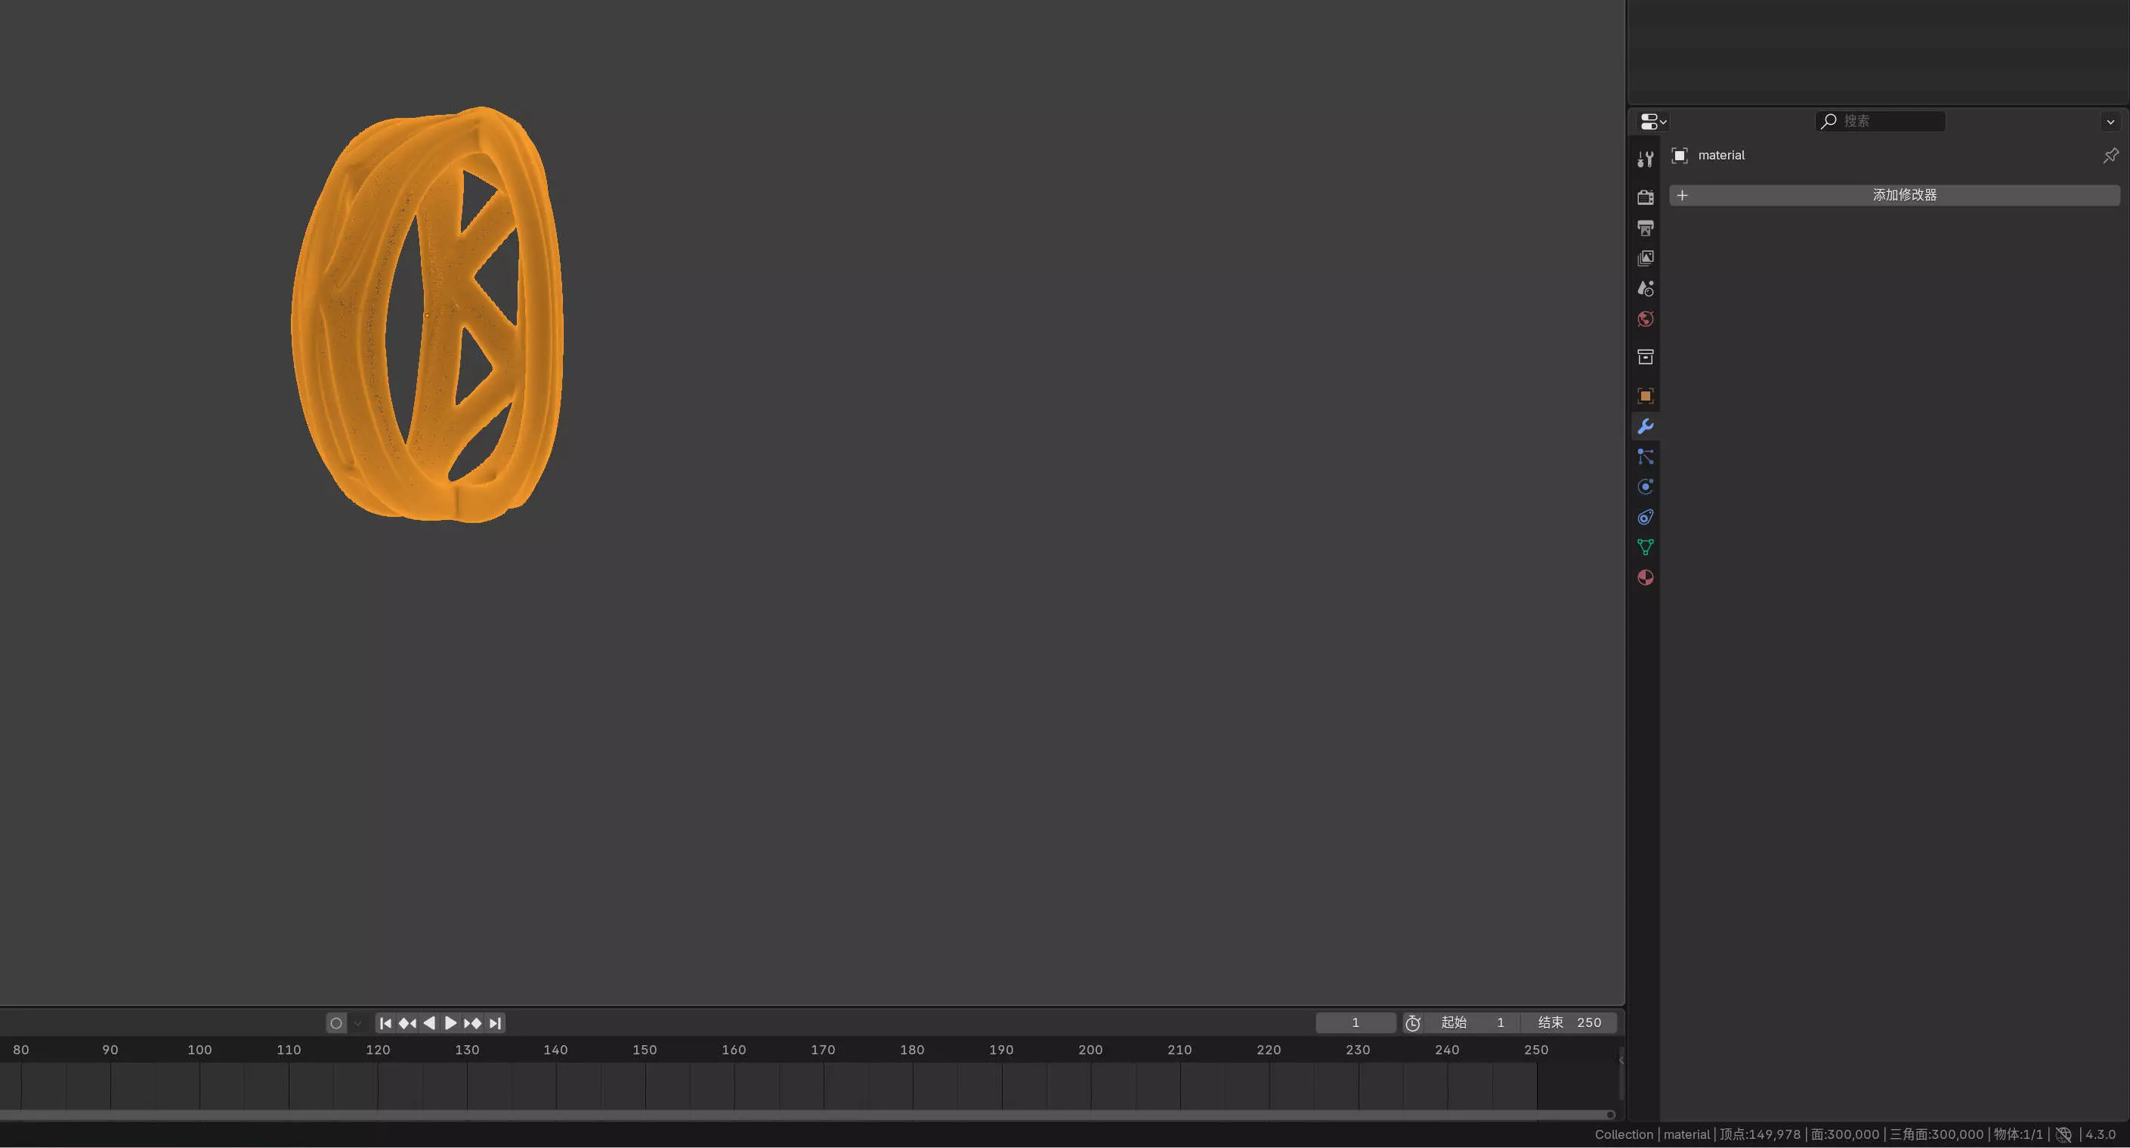Open the Material properties tab

pyautogui.click(x=1646, y=578)
